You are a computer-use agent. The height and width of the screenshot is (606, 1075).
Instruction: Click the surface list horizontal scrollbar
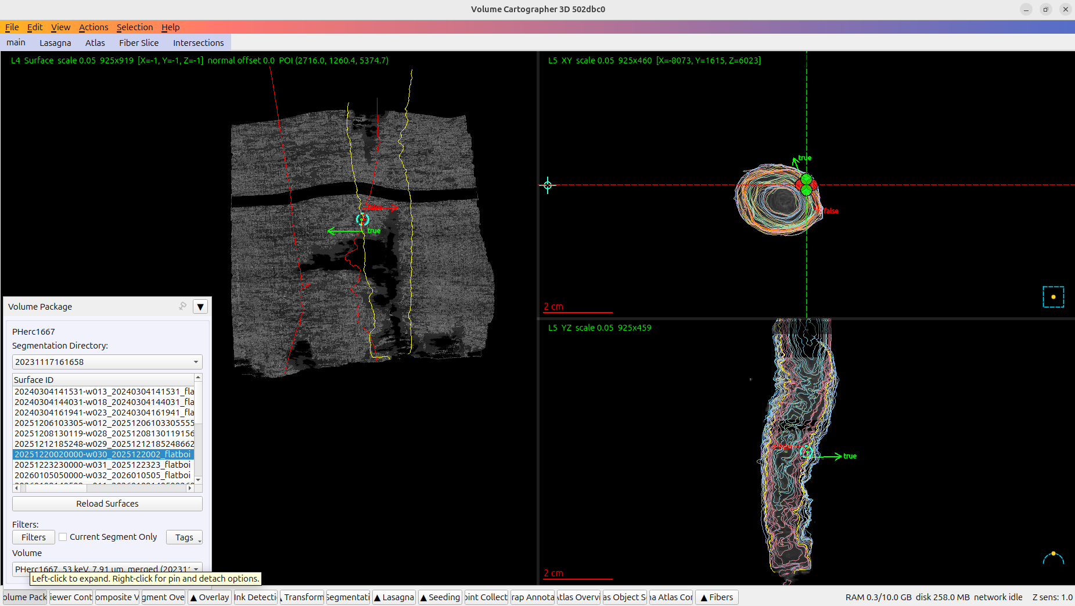point(103,488)
